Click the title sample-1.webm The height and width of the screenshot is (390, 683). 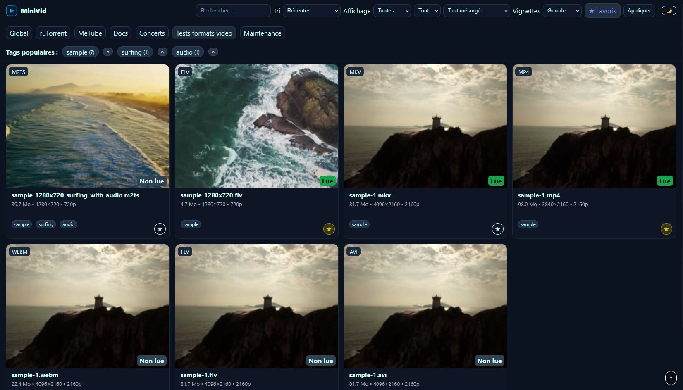click(35, 375)
